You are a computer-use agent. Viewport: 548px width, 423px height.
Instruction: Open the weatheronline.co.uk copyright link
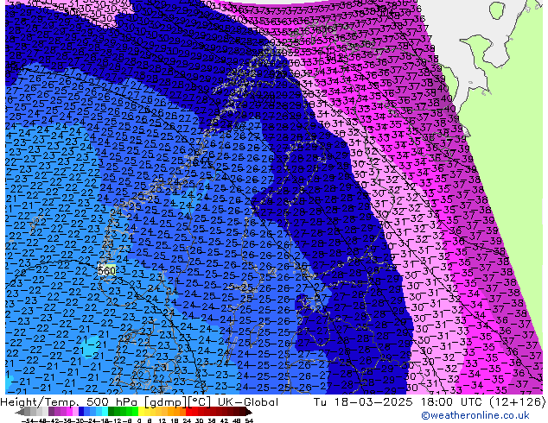(475, 415)
